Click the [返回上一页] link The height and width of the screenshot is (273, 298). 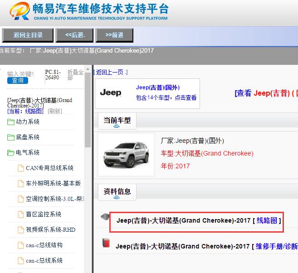(111, 72)
